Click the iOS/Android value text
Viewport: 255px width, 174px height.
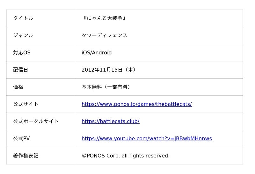point(97,53)
